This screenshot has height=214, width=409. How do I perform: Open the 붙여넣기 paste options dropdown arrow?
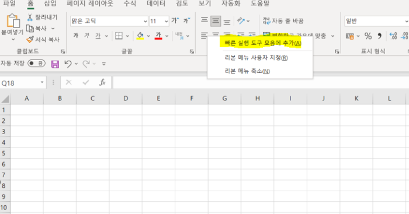(13, 40)
